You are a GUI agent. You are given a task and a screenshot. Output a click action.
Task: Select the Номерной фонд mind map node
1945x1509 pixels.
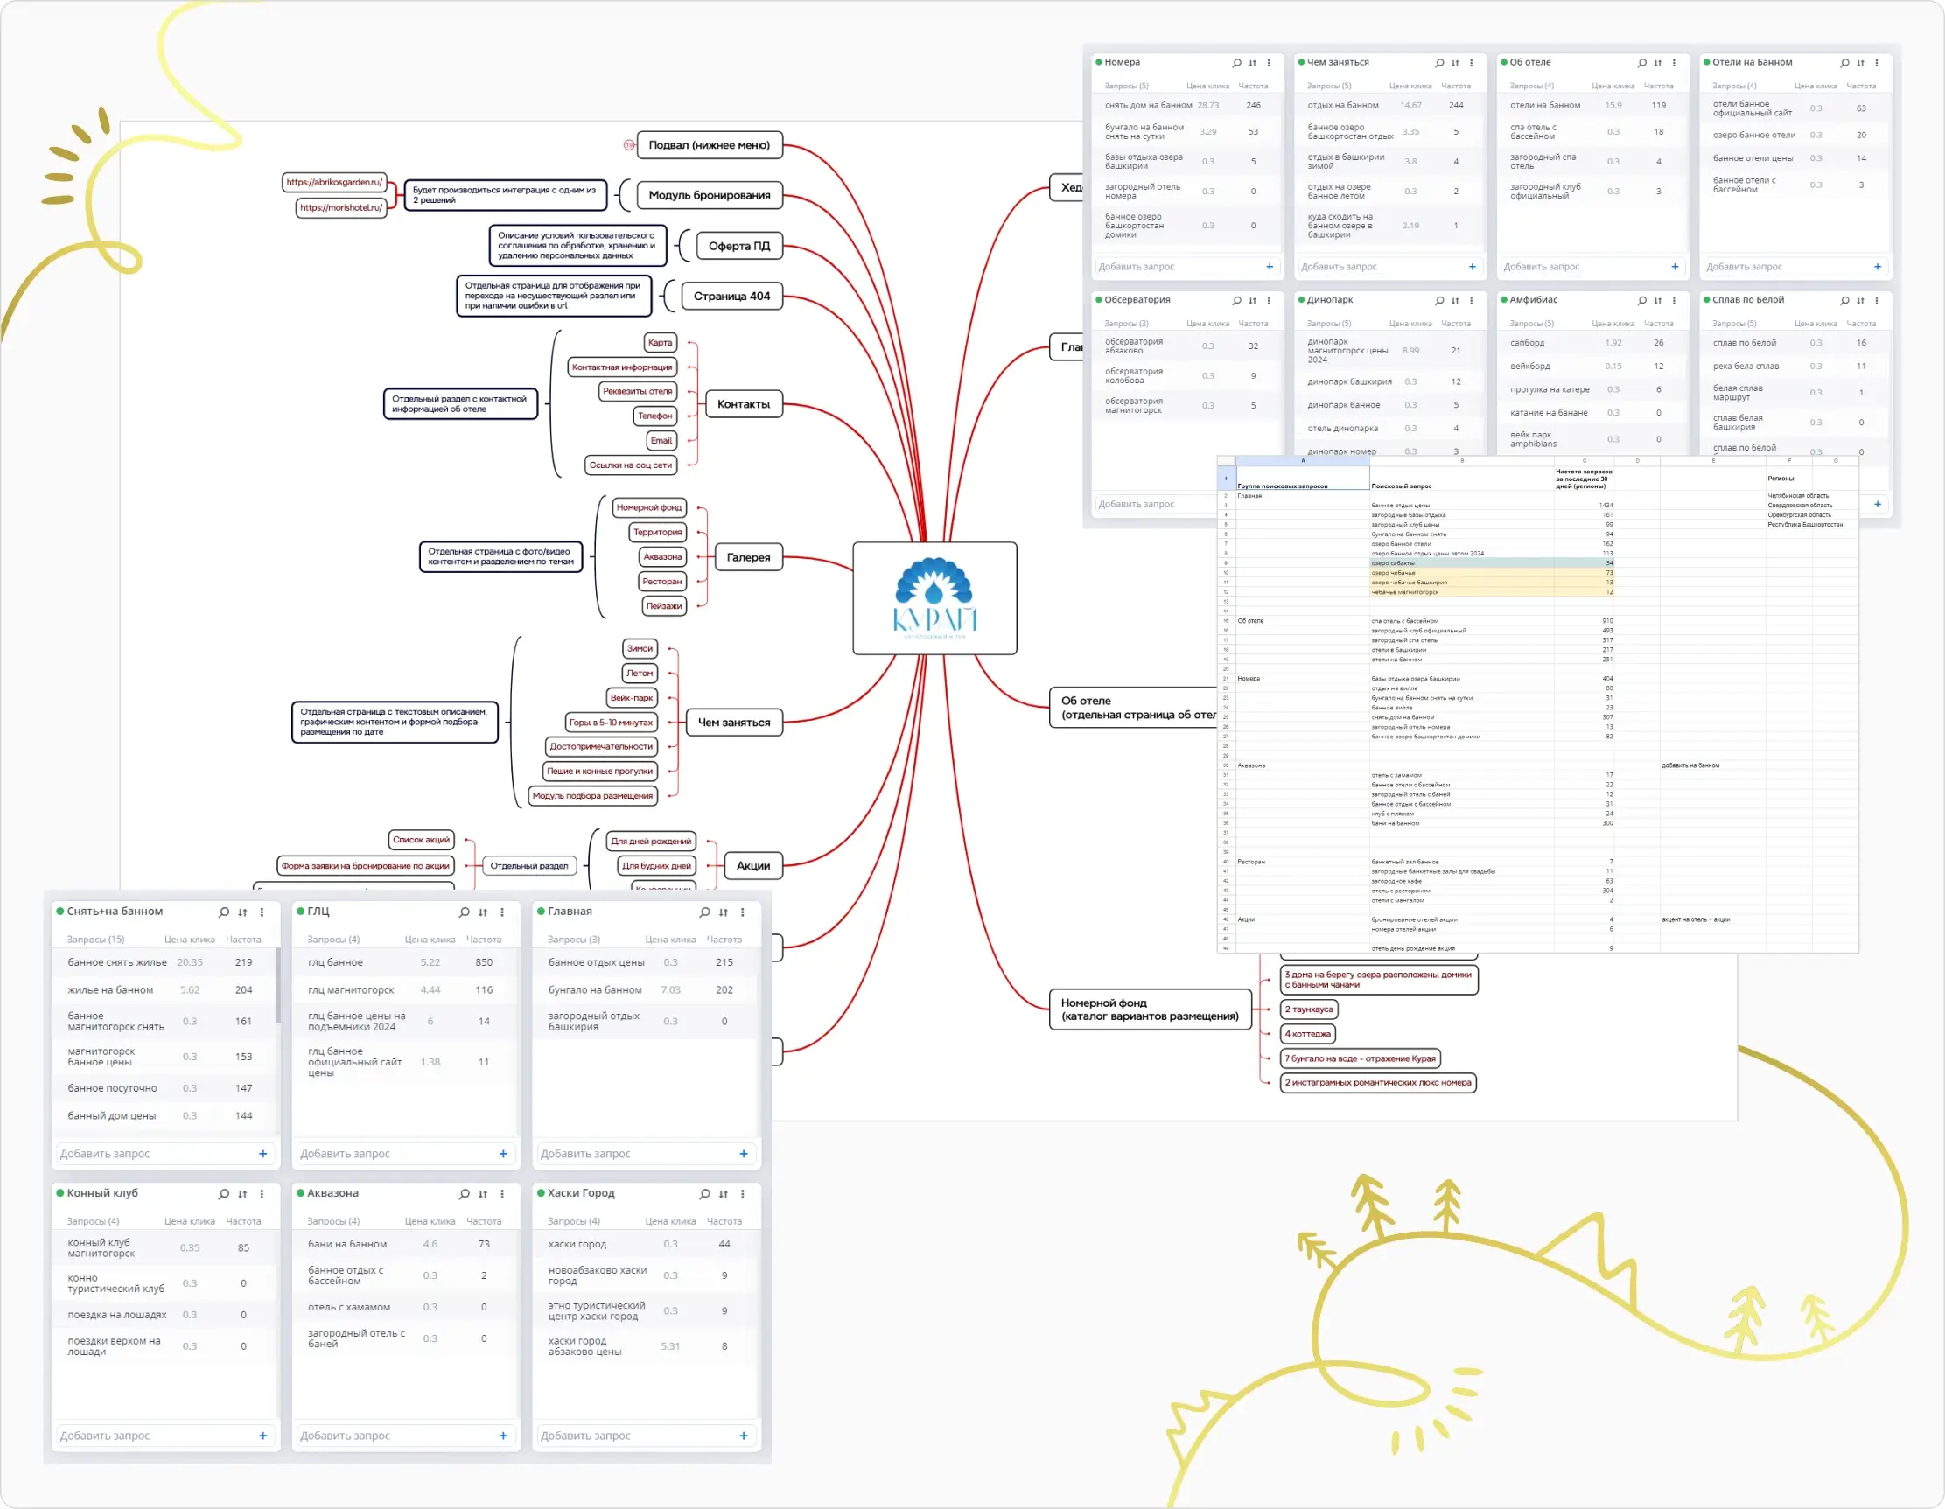tap(1151, 1010)
